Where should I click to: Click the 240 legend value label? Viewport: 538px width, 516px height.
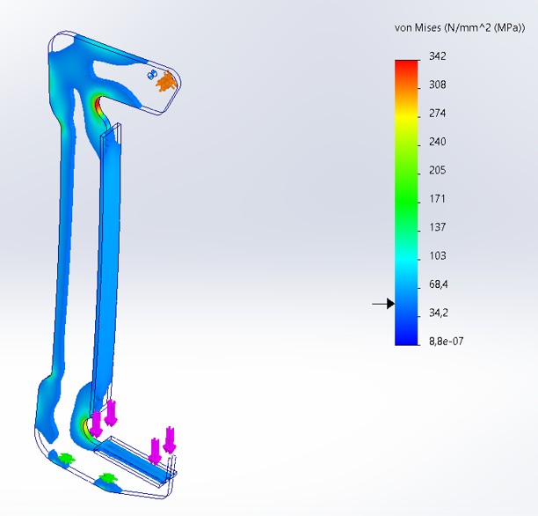(x=437, y=142)
